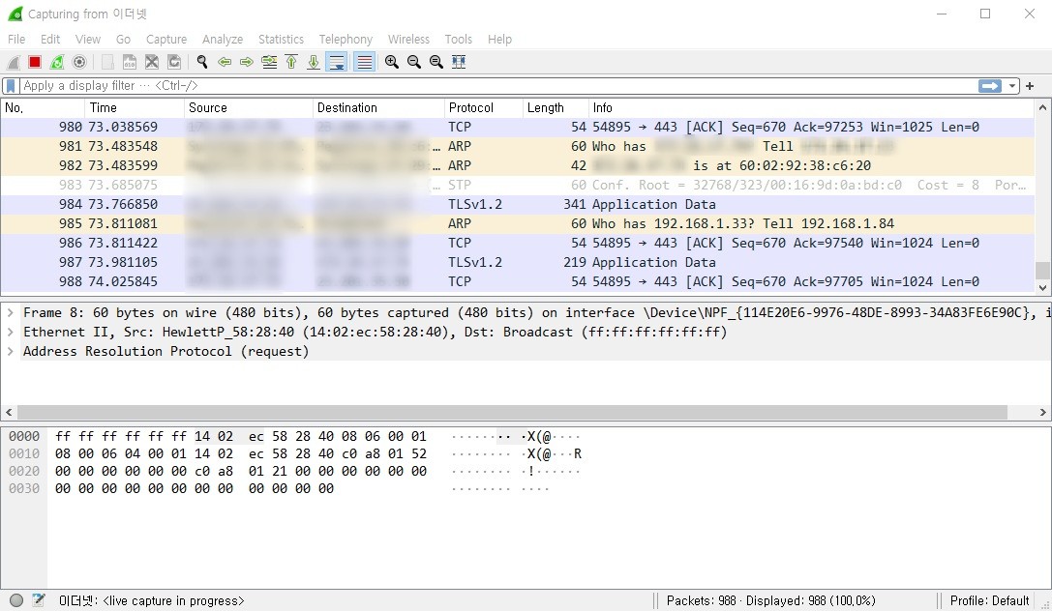Image resolution: width=1052 pixels, height=611 pixels.
Task: Sort by the Info column header
Action: click(812, 108)
